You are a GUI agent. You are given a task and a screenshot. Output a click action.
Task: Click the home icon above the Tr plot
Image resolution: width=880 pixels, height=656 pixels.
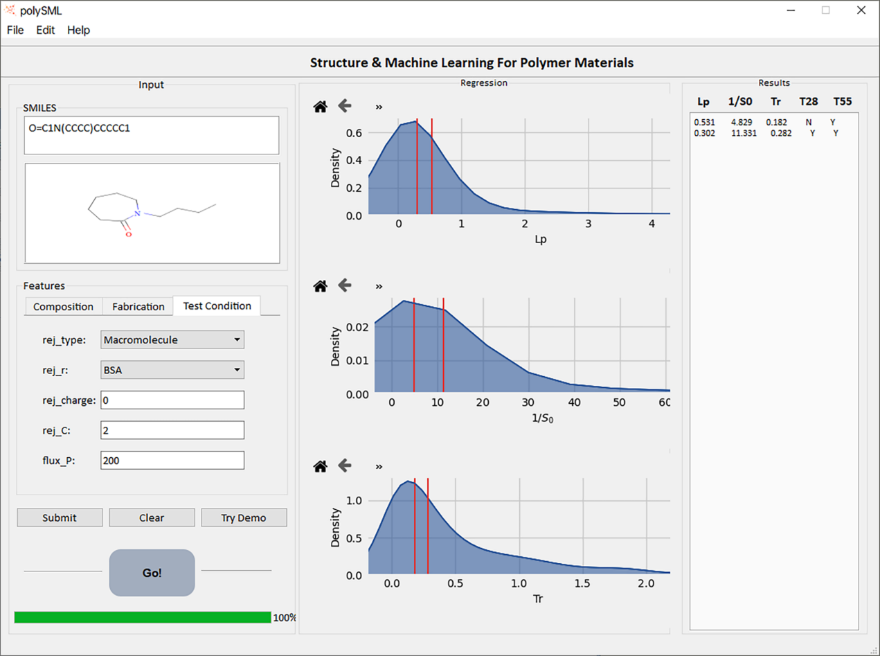point(320,466)
